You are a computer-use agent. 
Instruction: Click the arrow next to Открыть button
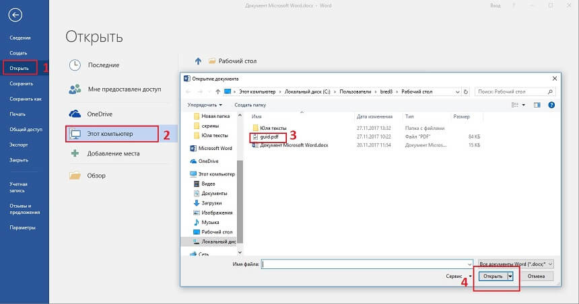(510, 276)
